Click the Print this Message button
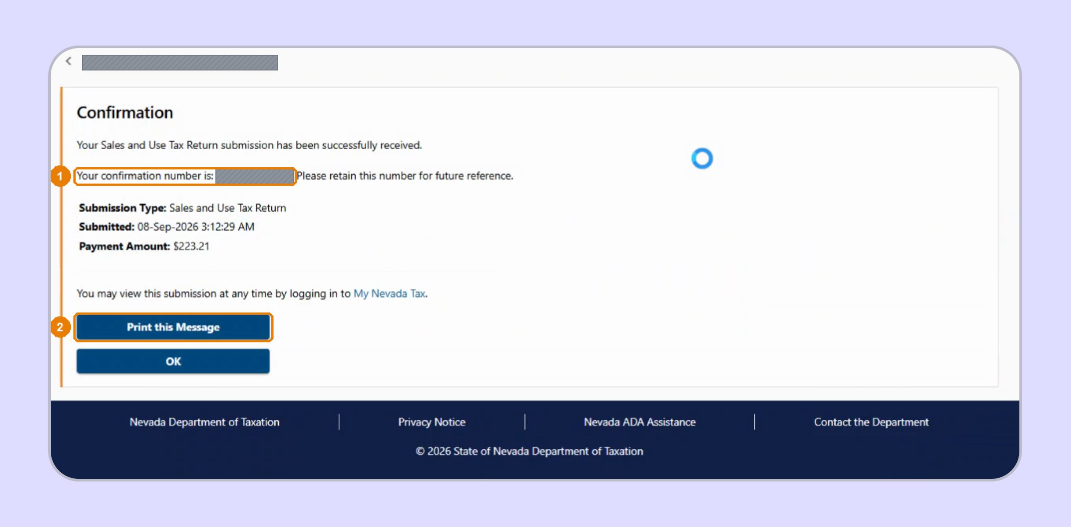 173,327
